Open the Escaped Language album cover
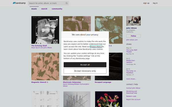The width and height of the screenshot is (172, 107). click(116, 66)
